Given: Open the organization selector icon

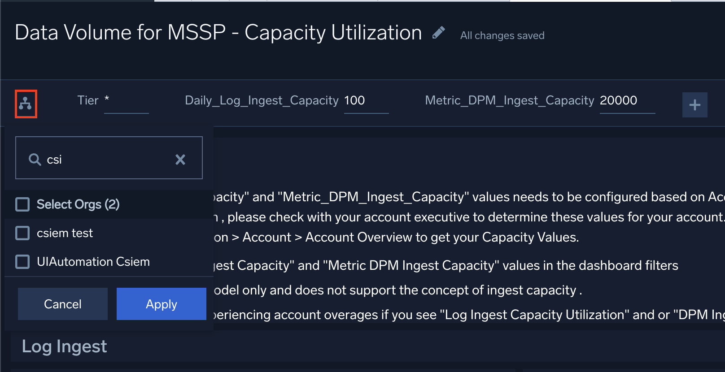Looking at the screenshot, I should click(x=26, y=104).
